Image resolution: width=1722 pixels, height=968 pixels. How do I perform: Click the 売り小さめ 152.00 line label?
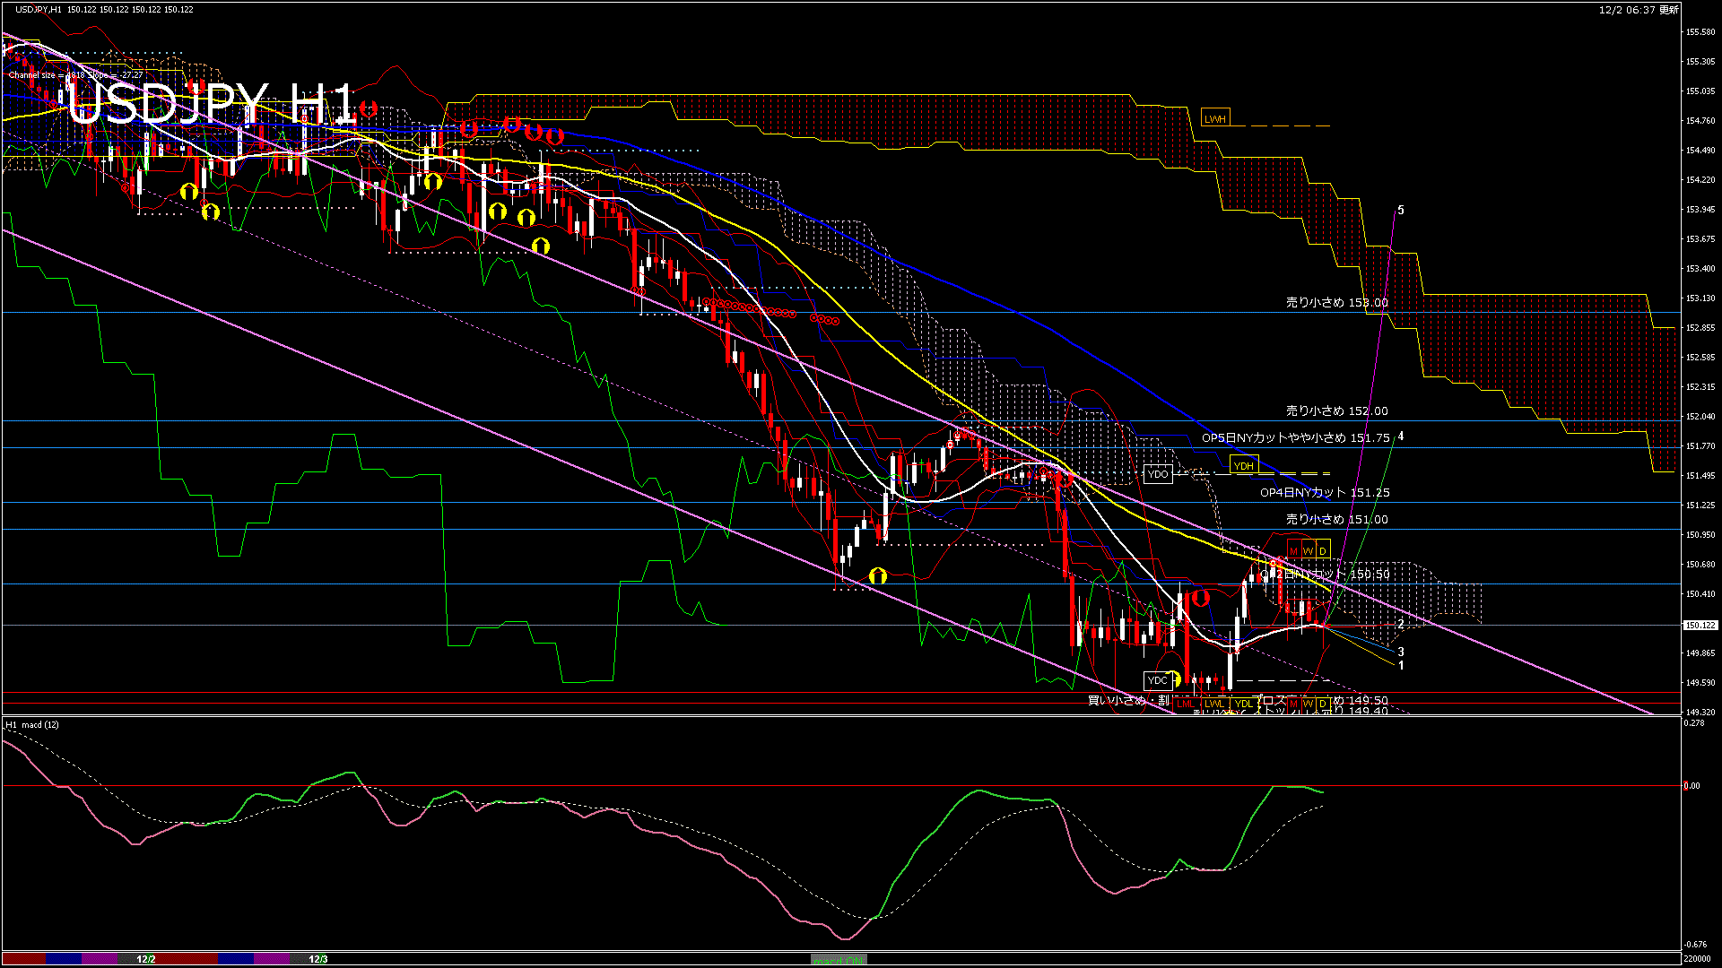1336,411
